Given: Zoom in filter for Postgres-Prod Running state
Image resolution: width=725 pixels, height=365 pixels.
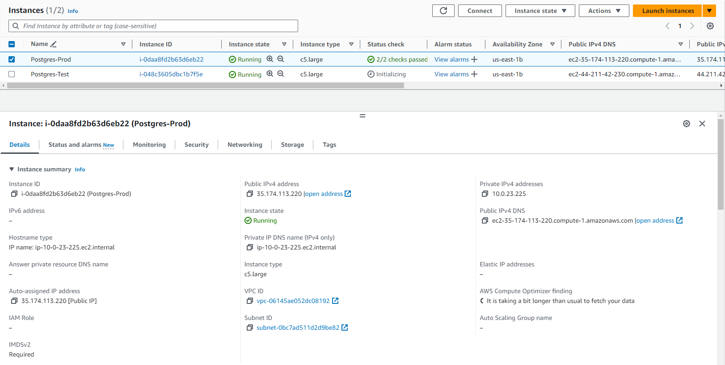Looking at the screenshot, I should (270, 59).
